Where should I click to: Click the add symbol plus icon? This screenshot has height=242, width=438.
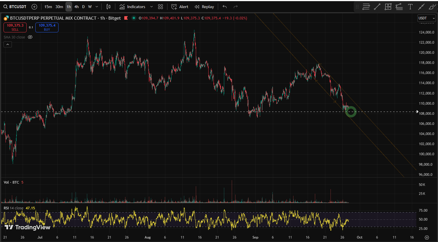coord(34,7)
